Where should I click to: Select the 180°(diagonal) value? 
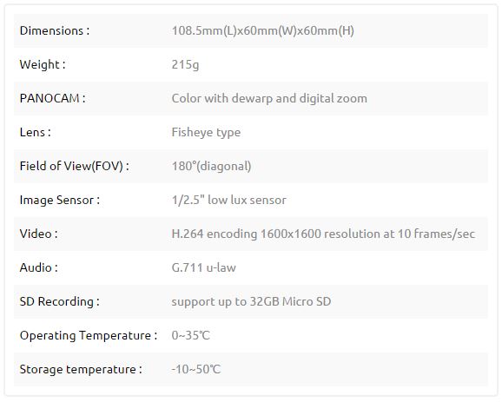pyautogui.click(x=212, y=166)
